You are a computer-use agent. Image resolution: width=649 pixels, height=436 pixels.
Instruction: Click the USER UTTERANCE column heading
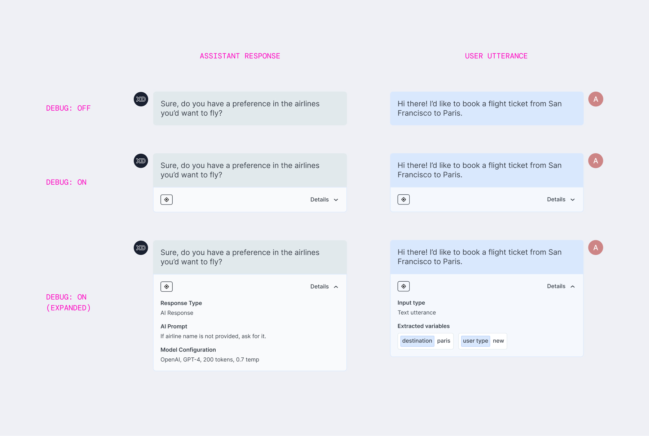point(496,56)
